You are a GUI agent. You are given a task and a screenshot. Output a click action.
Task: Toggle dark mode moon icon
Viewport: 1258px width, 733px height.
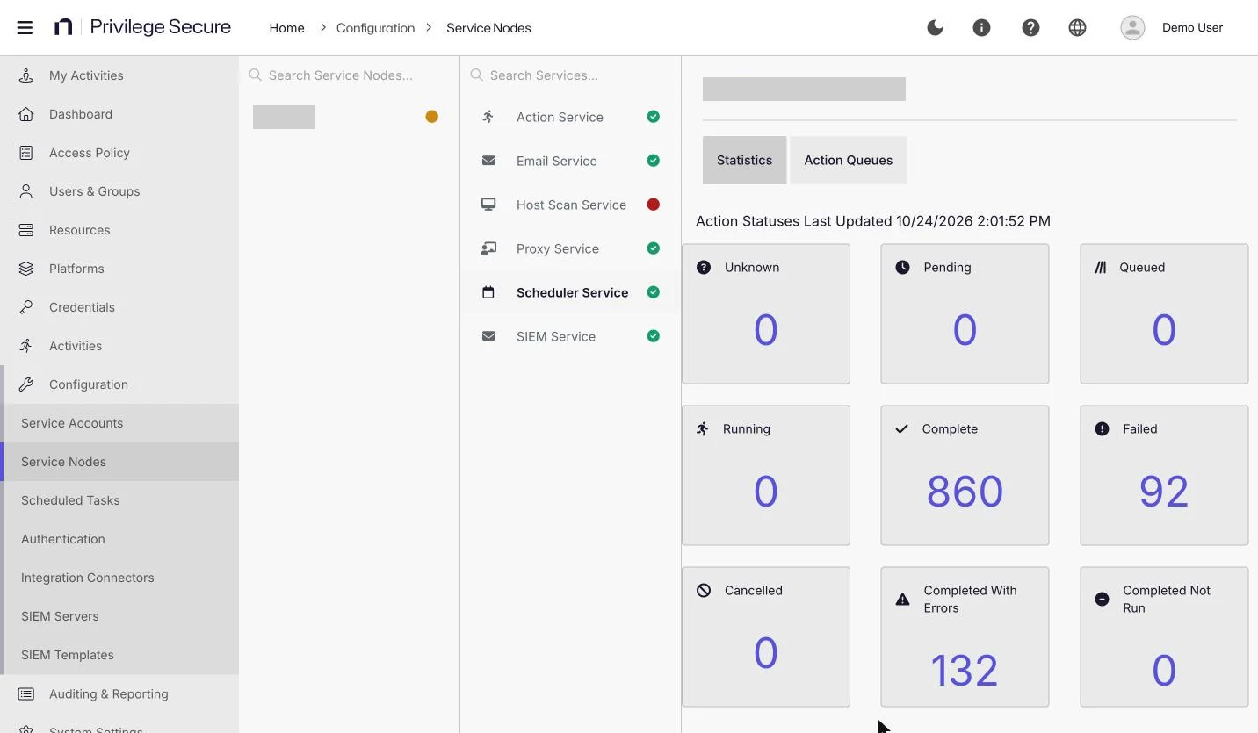(935, 27)
